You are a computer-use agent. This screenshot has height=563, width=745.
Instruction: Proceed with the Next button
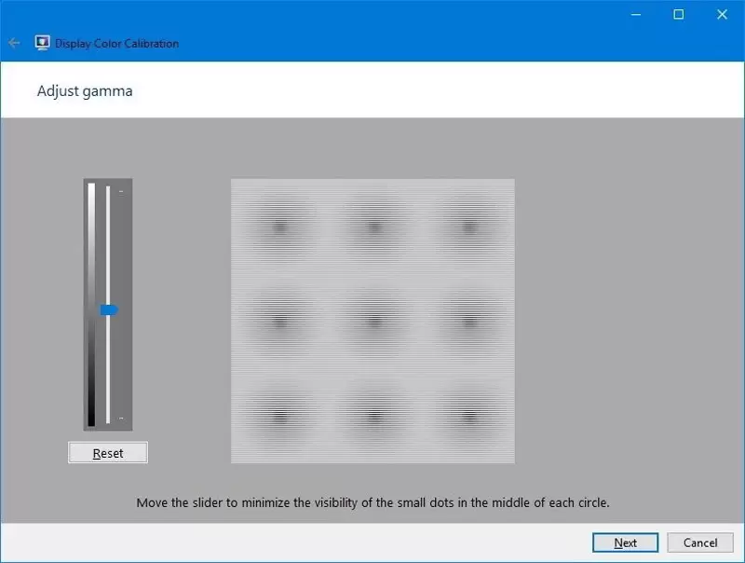point(625,542)
